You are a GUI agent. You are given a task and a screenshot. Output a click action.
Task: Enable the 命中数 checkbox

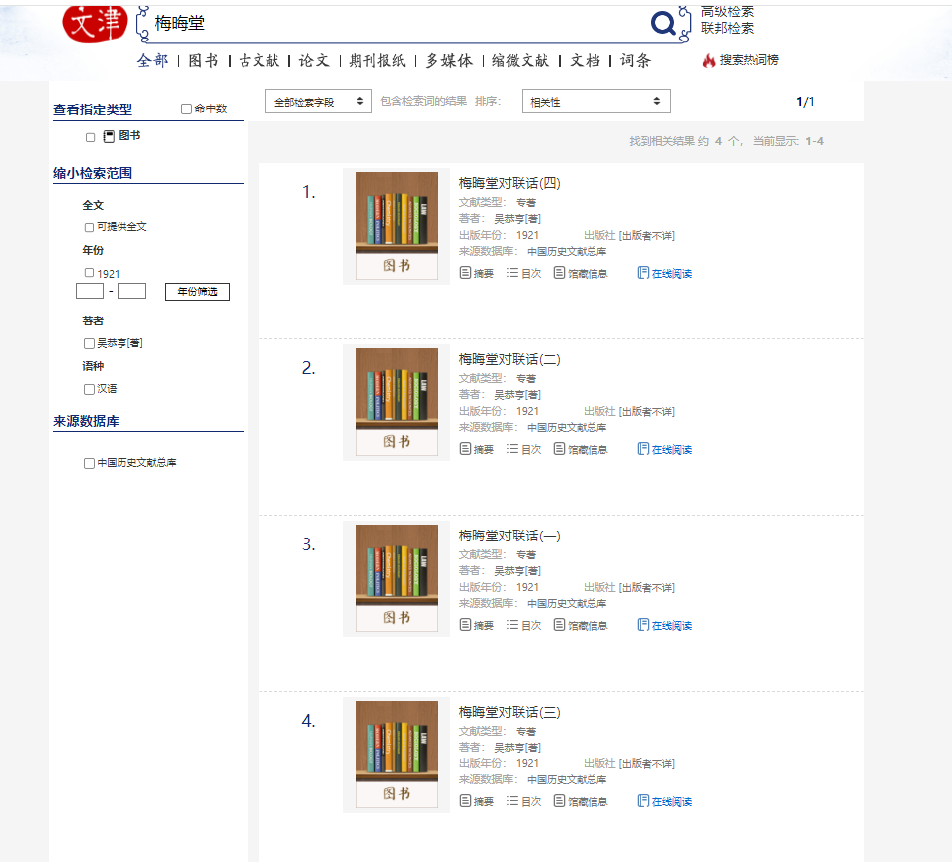pyautogui.click(x=186, y=109)
